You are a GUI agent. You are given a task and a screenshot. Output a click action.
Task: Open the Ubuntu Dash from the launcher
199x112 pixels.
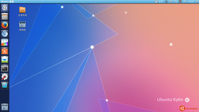tap(5, 8)
